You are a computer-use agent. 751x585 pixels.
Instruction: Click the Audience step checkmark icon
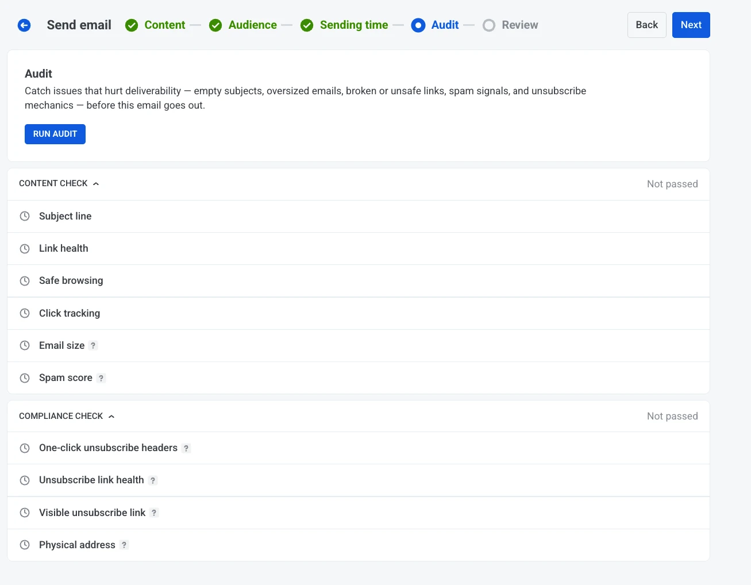(215, 25)
